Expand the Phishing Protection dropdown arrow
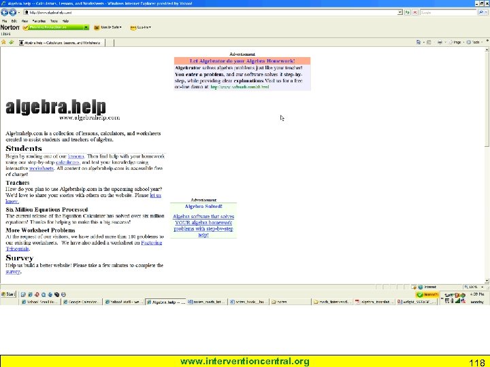 tap(86, 27)
